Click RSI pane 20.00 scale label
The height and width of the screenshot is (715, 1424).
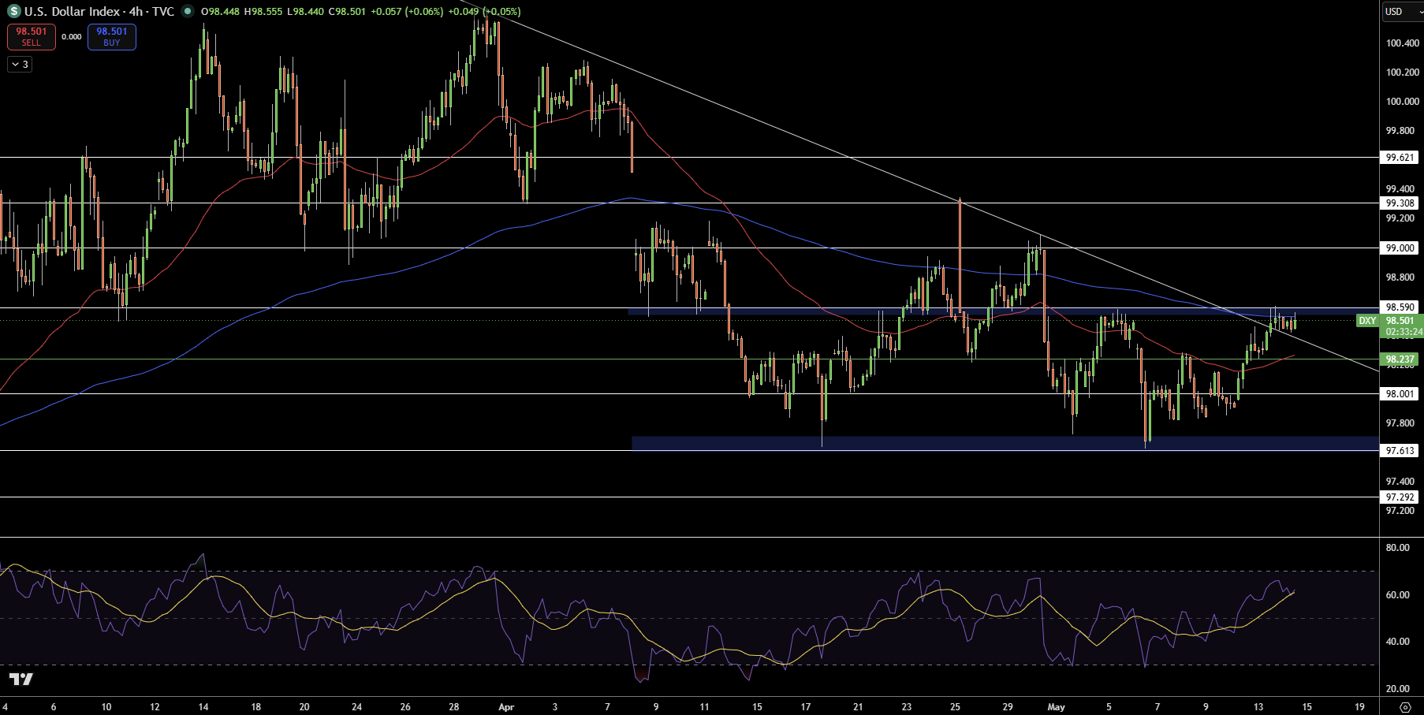pyautogui.click(x=1398, y=689)
